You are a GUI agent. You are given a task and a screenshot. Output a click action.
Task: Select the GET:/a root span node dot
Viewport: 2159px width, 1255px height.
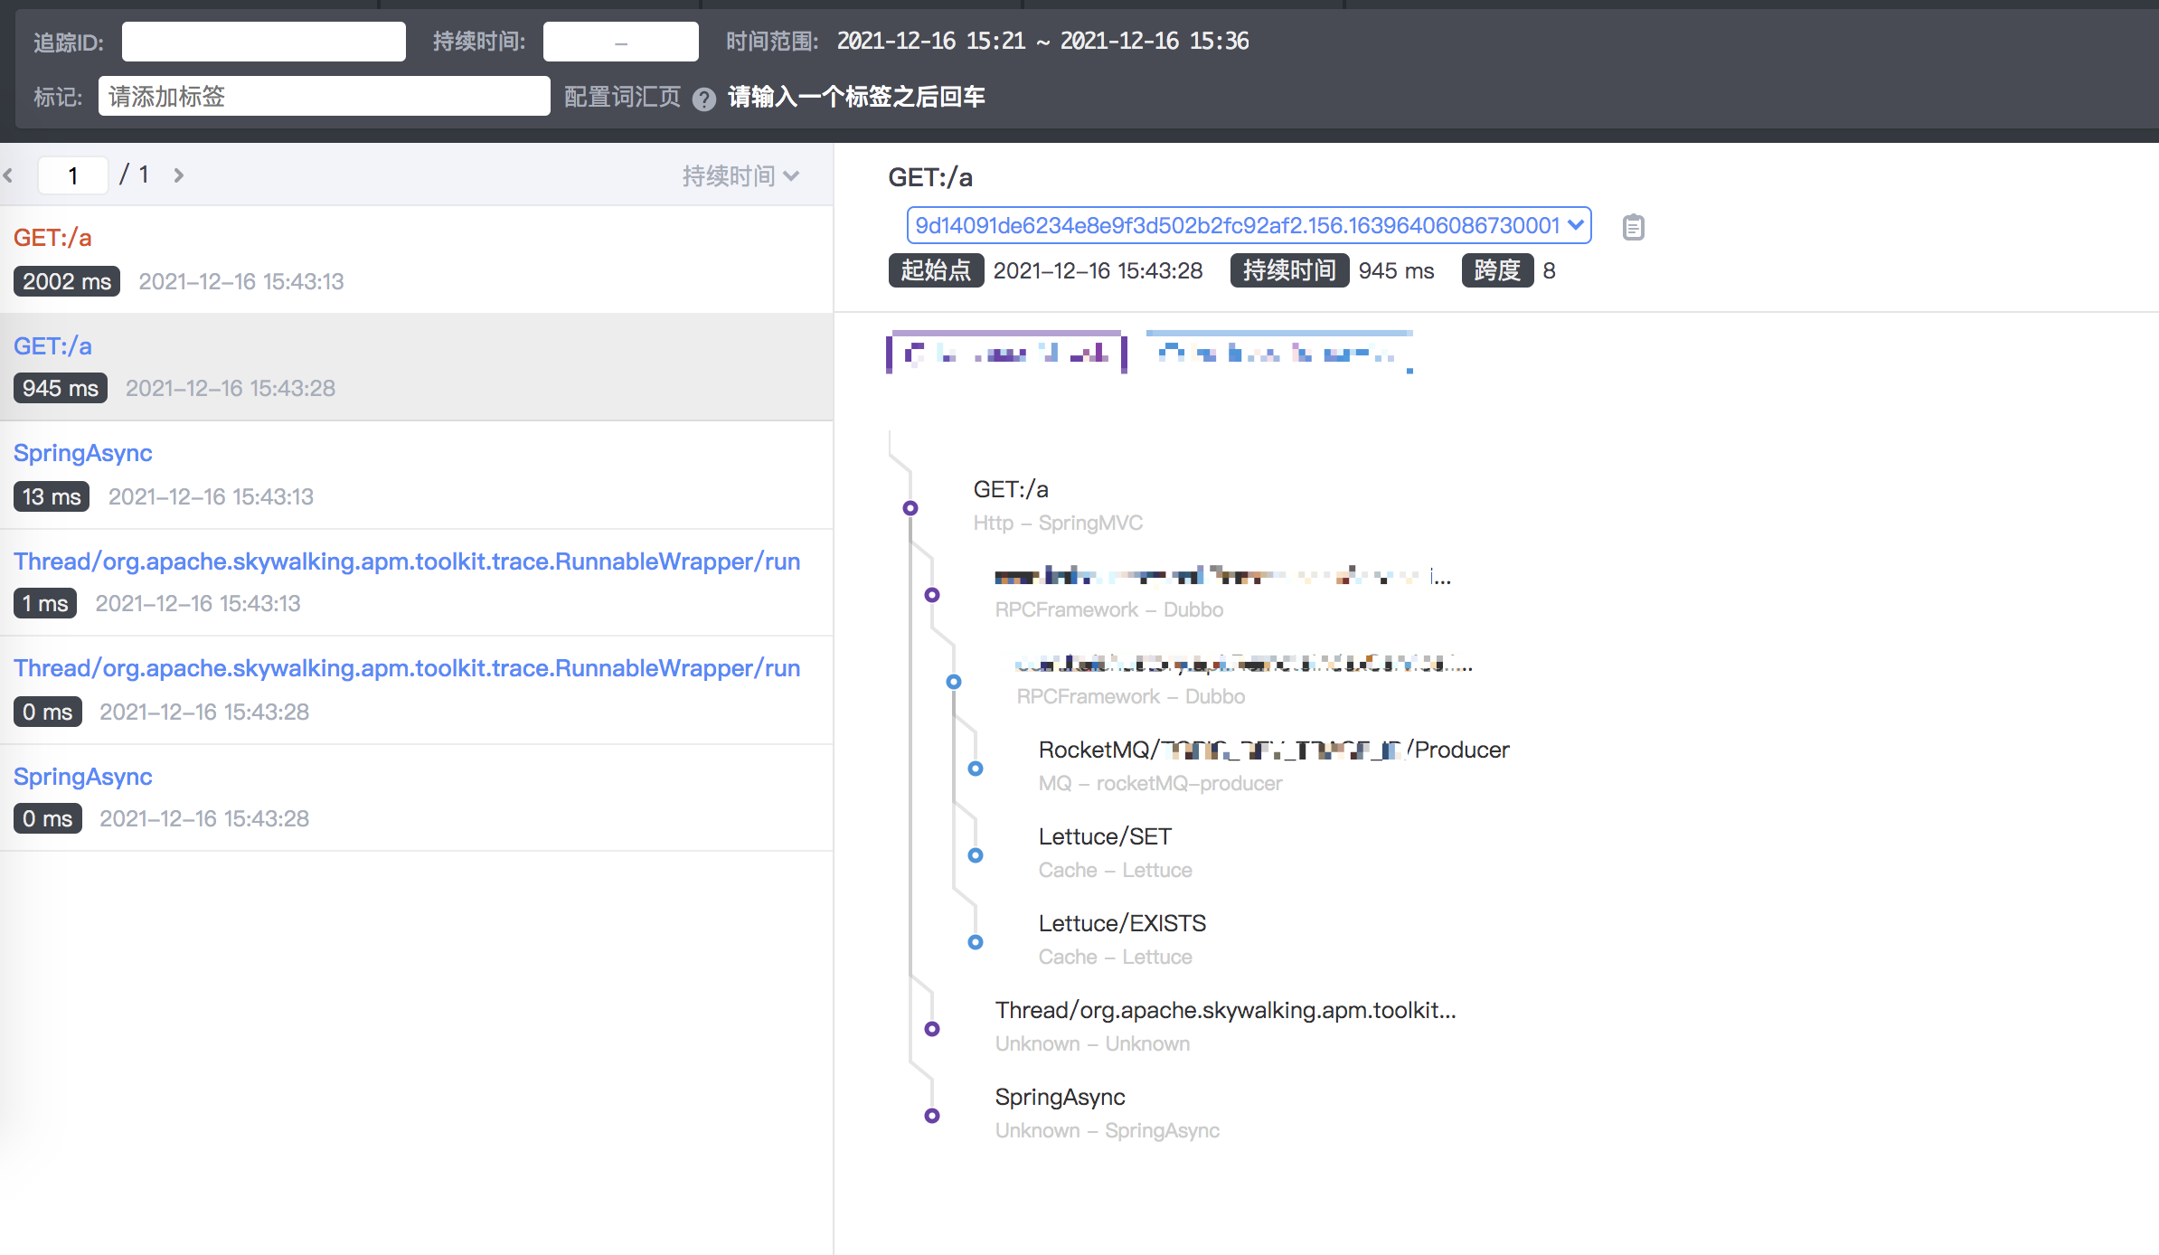[x=909, y=508]
